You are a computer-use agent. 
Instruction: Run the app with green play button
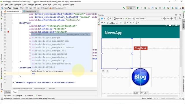(138, 8)
